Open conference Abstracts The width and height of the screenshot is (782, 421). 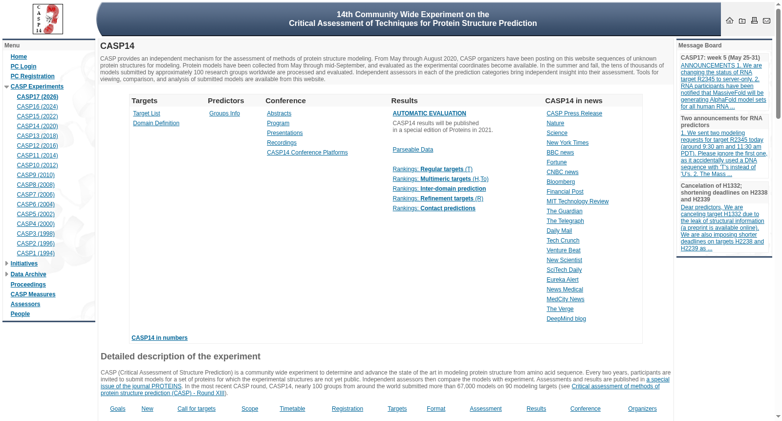pyautogui.click(x=279, y=113)
